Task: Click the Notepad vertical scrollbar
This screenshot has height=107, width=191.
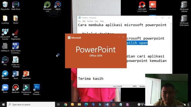Action: [171, 48]
